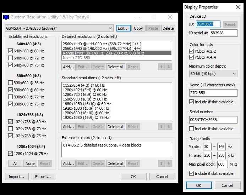Viewport: 246px width, 195px height.
Task: Click Delete button next to Paste
Action: [168, 28]
